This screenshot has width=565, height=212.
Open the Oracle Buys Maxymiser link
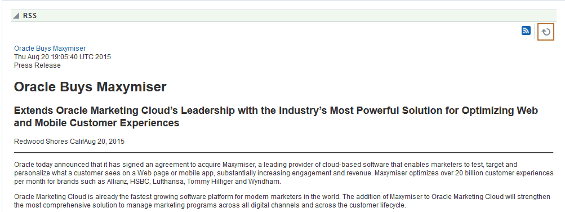tap(50, 48)
